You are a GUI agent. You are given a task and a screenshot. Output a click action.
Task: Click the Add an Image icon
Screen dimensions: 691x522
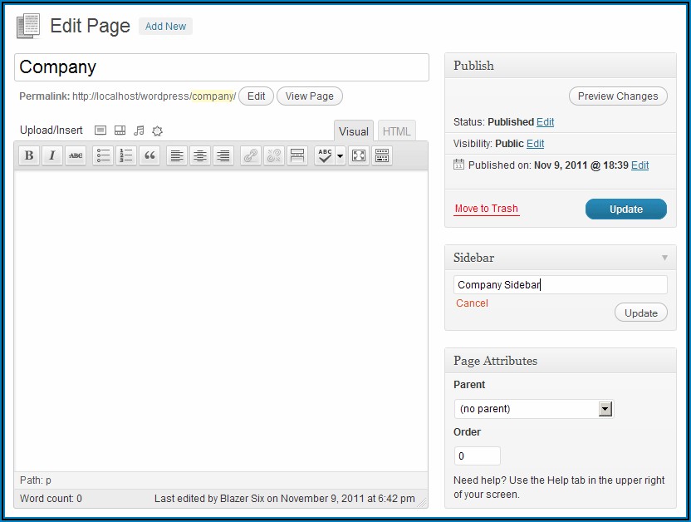100,130
